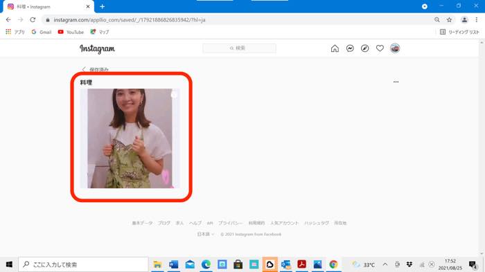Click the browser back arrow
The image size is (485, 272).
point(8,20)
